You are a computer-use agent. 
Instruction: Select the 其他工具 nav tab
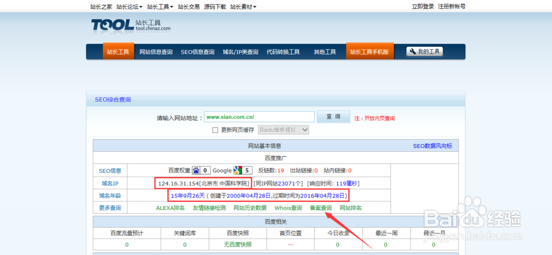(x=325, y=52)
